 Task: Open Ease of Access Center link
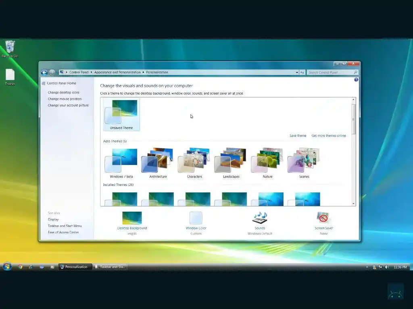[x=63, y=232]
